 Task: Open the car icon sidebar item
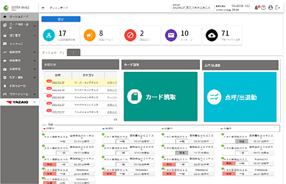point(19,35)
